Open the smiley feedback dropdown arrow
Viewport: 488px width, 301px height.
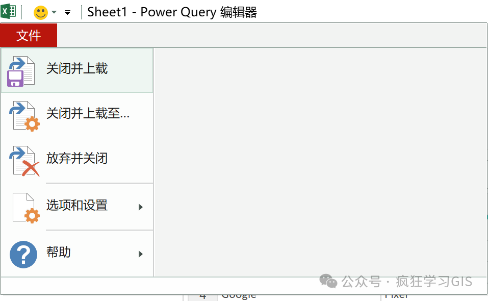[x=54, y=12]
